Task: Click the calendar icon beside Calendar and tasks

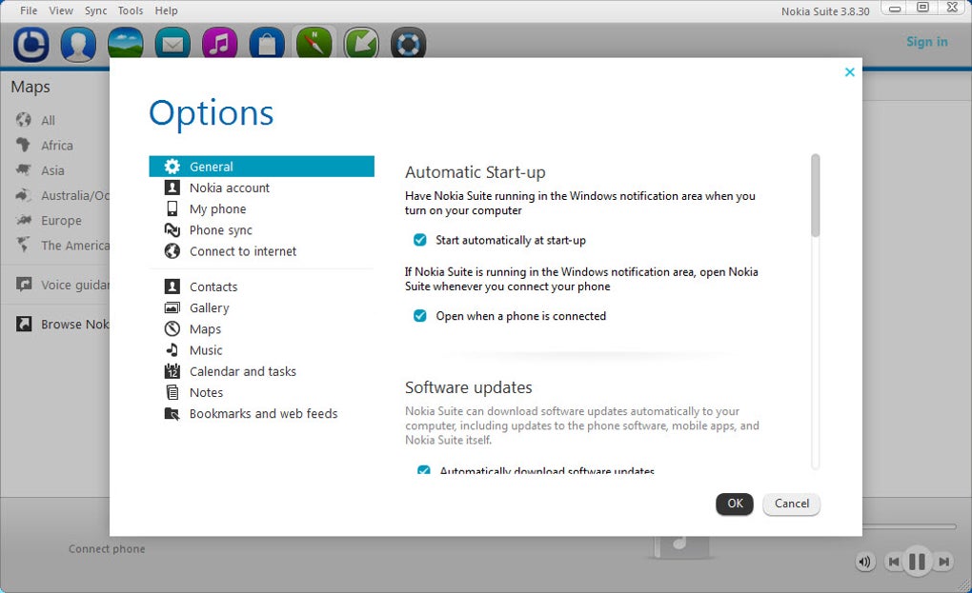Action: coord(172,371)
